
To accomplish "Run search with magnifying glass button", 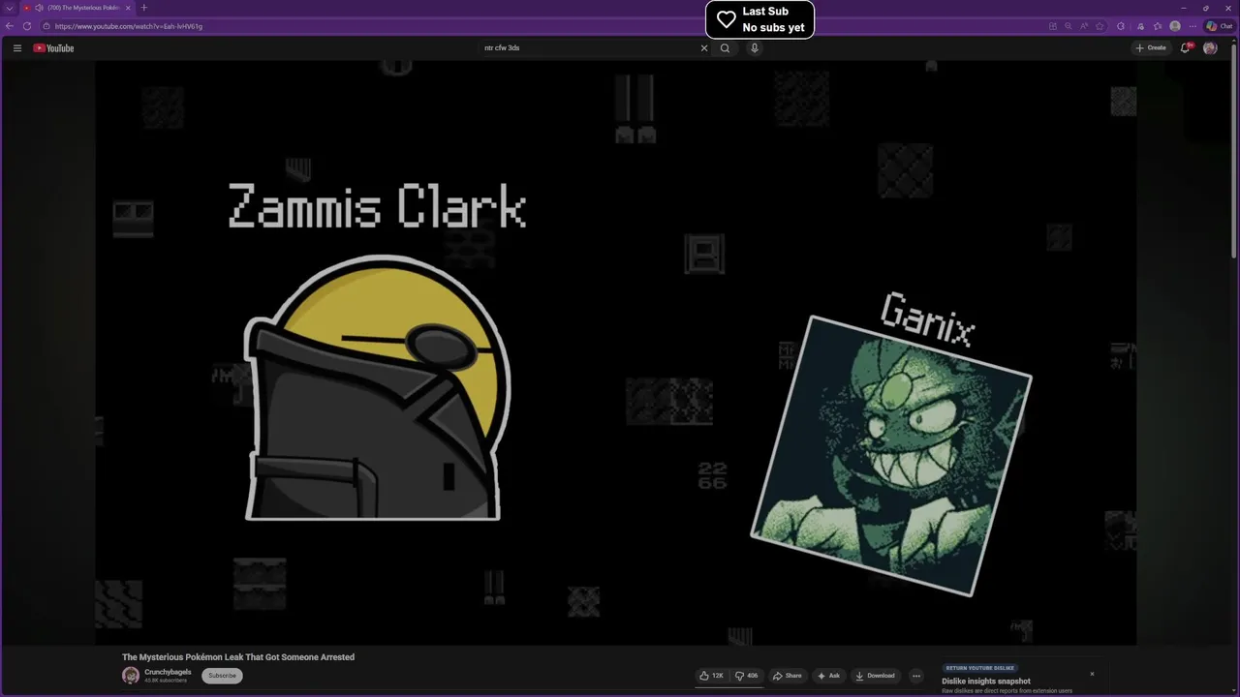I will point(725,47).
